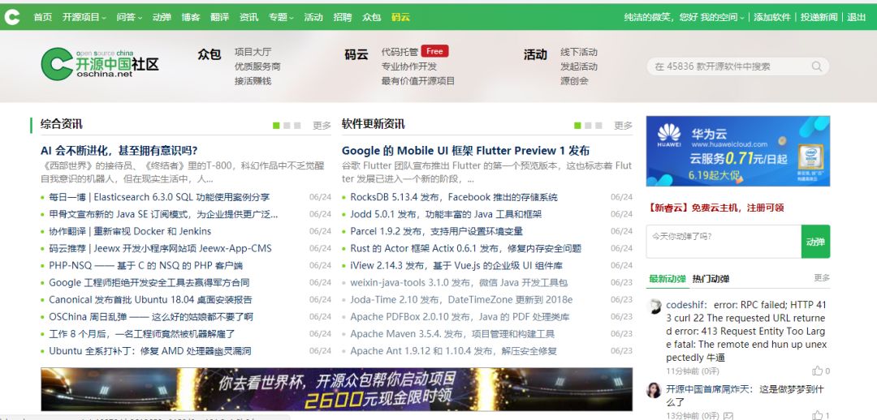The height and width of the screenshot is (420, 877).
Task: Click thumbs-up icon on 开源中国首席屌炸天 post
Action: click(818, 415)
